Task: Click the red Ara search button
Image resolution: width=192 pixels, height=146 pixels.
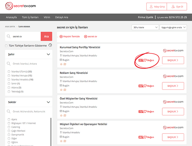Action: click(46, 36)
